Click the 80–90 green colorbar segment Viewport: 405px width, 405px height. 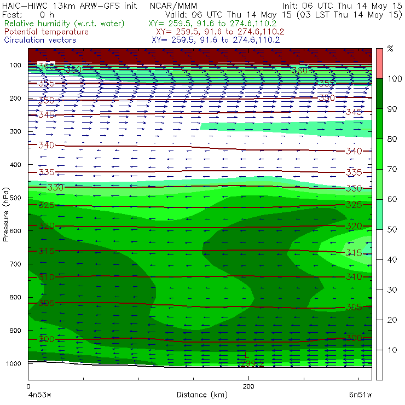[x=379, y=124]
